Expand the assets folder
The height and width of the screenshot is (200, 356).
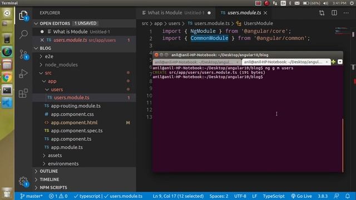pyautogui.click(x=44, y=156)
